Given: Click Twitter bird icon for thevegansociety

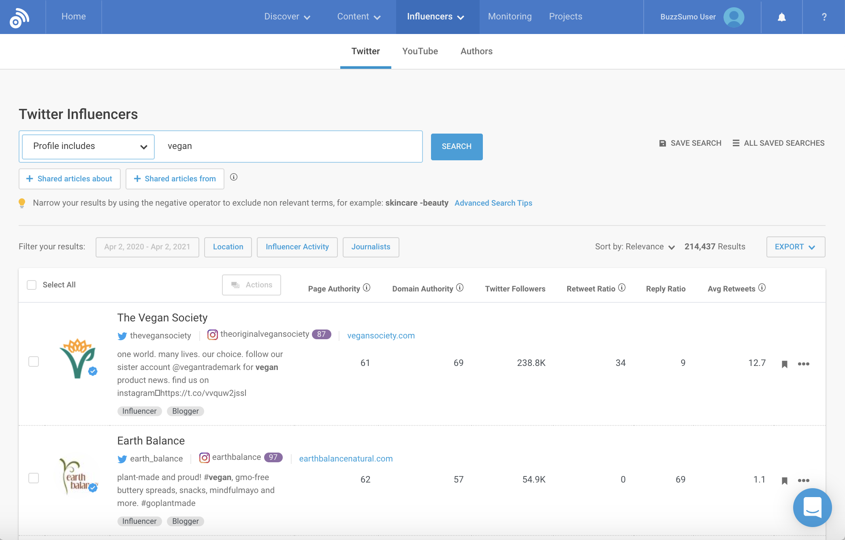Looking at the screenshot, I should 122,336.
